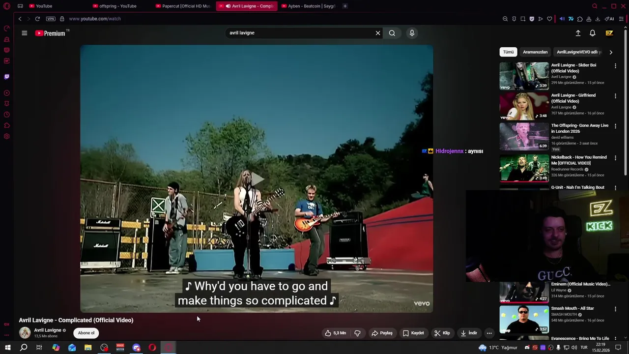Dislike the Complicated video
The image size is (629, 354).
(358, 333)
